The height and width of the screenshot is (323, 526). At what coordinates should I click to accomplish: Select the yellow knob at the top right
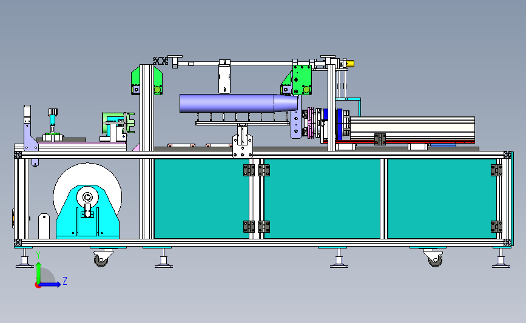(350, 63)
